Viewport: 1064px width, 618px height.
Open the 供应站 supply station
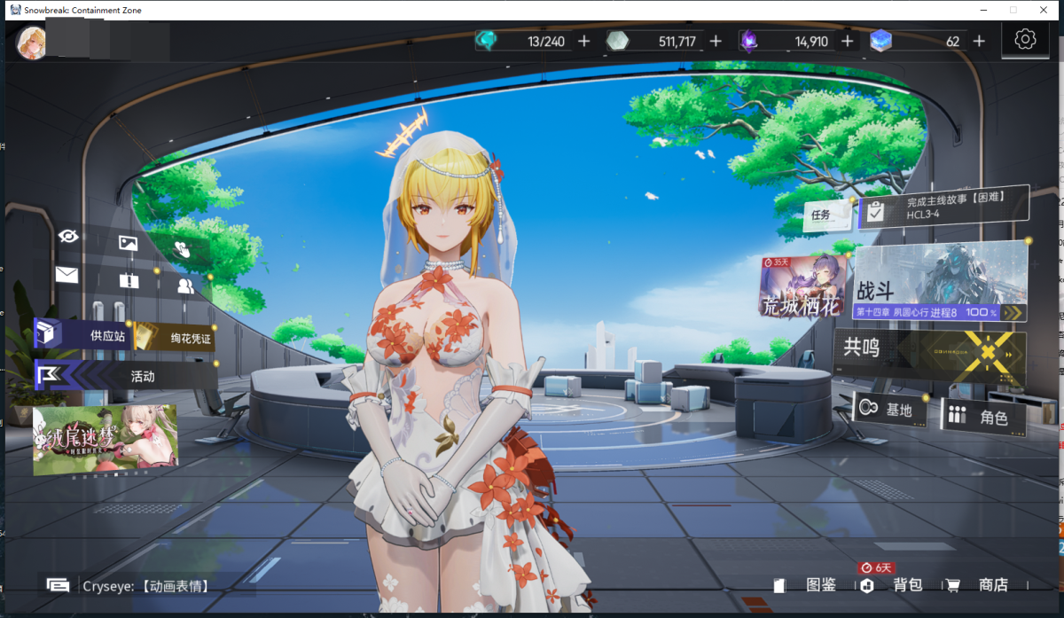(82, 335)
